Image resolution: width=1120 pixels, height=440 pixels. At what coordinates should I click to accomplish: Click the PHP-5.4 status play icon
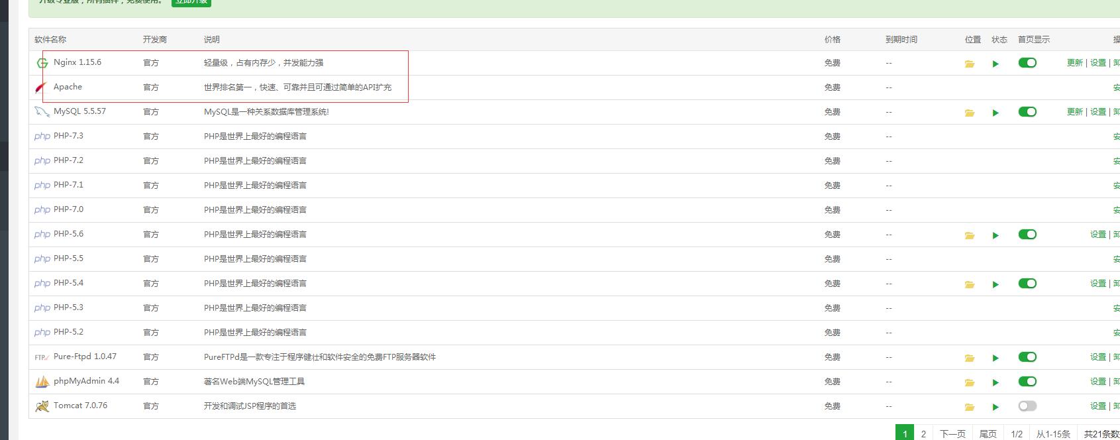[x=995, y=284]
